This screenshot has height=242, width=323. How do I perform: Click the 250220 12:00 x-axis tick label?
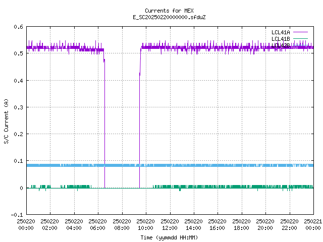pos(170,224)
